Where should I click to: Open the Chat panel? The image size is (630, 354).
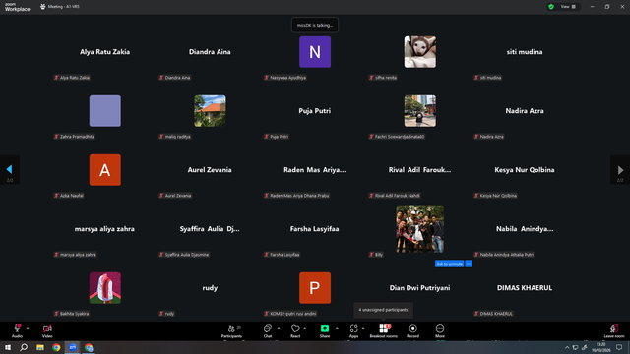point(268,331)
